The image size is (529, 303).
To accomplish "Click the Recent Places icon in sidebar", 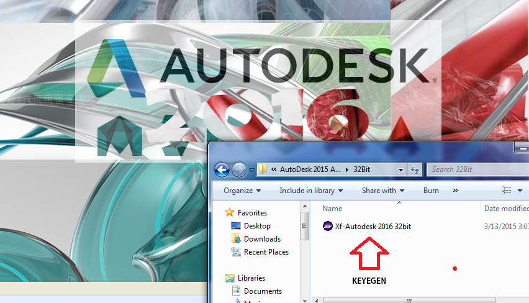I will (236, 251).
